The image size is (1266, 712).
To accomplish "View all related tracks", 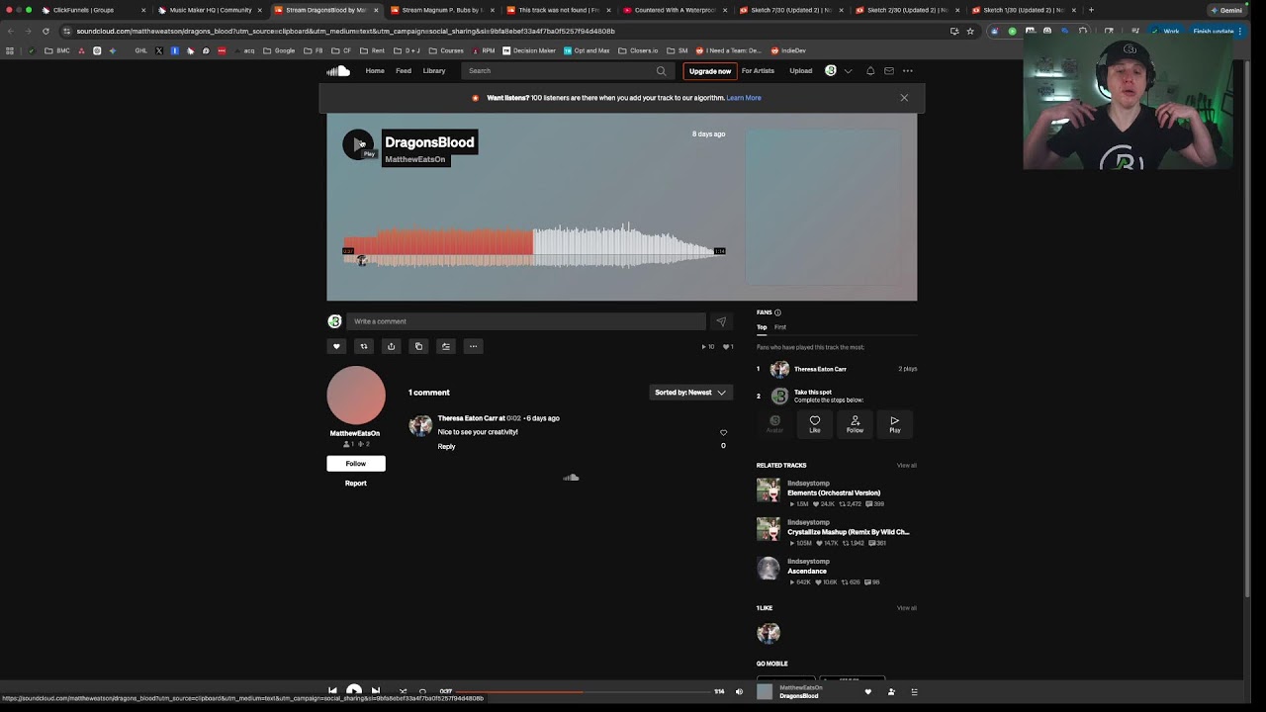I will 907,466.
